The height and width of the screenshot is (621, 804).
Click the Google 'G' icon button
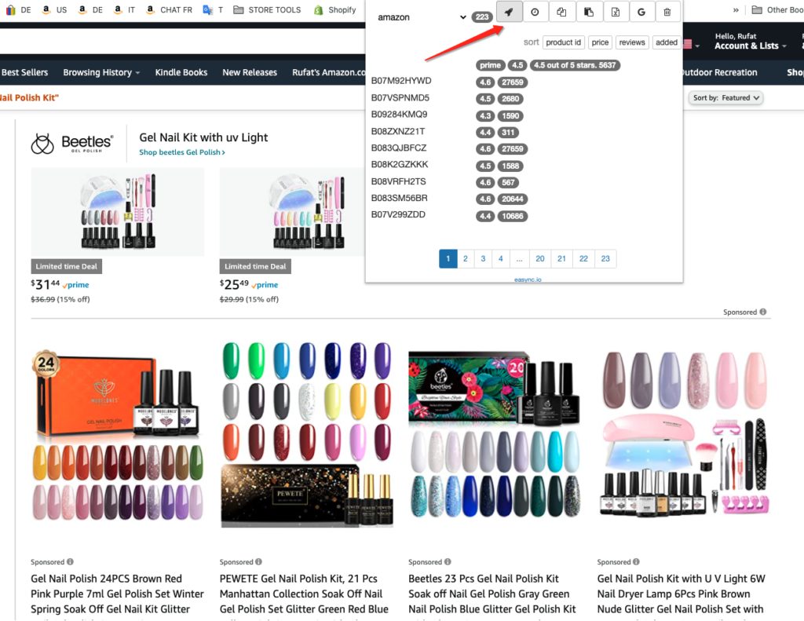point(641,12)
